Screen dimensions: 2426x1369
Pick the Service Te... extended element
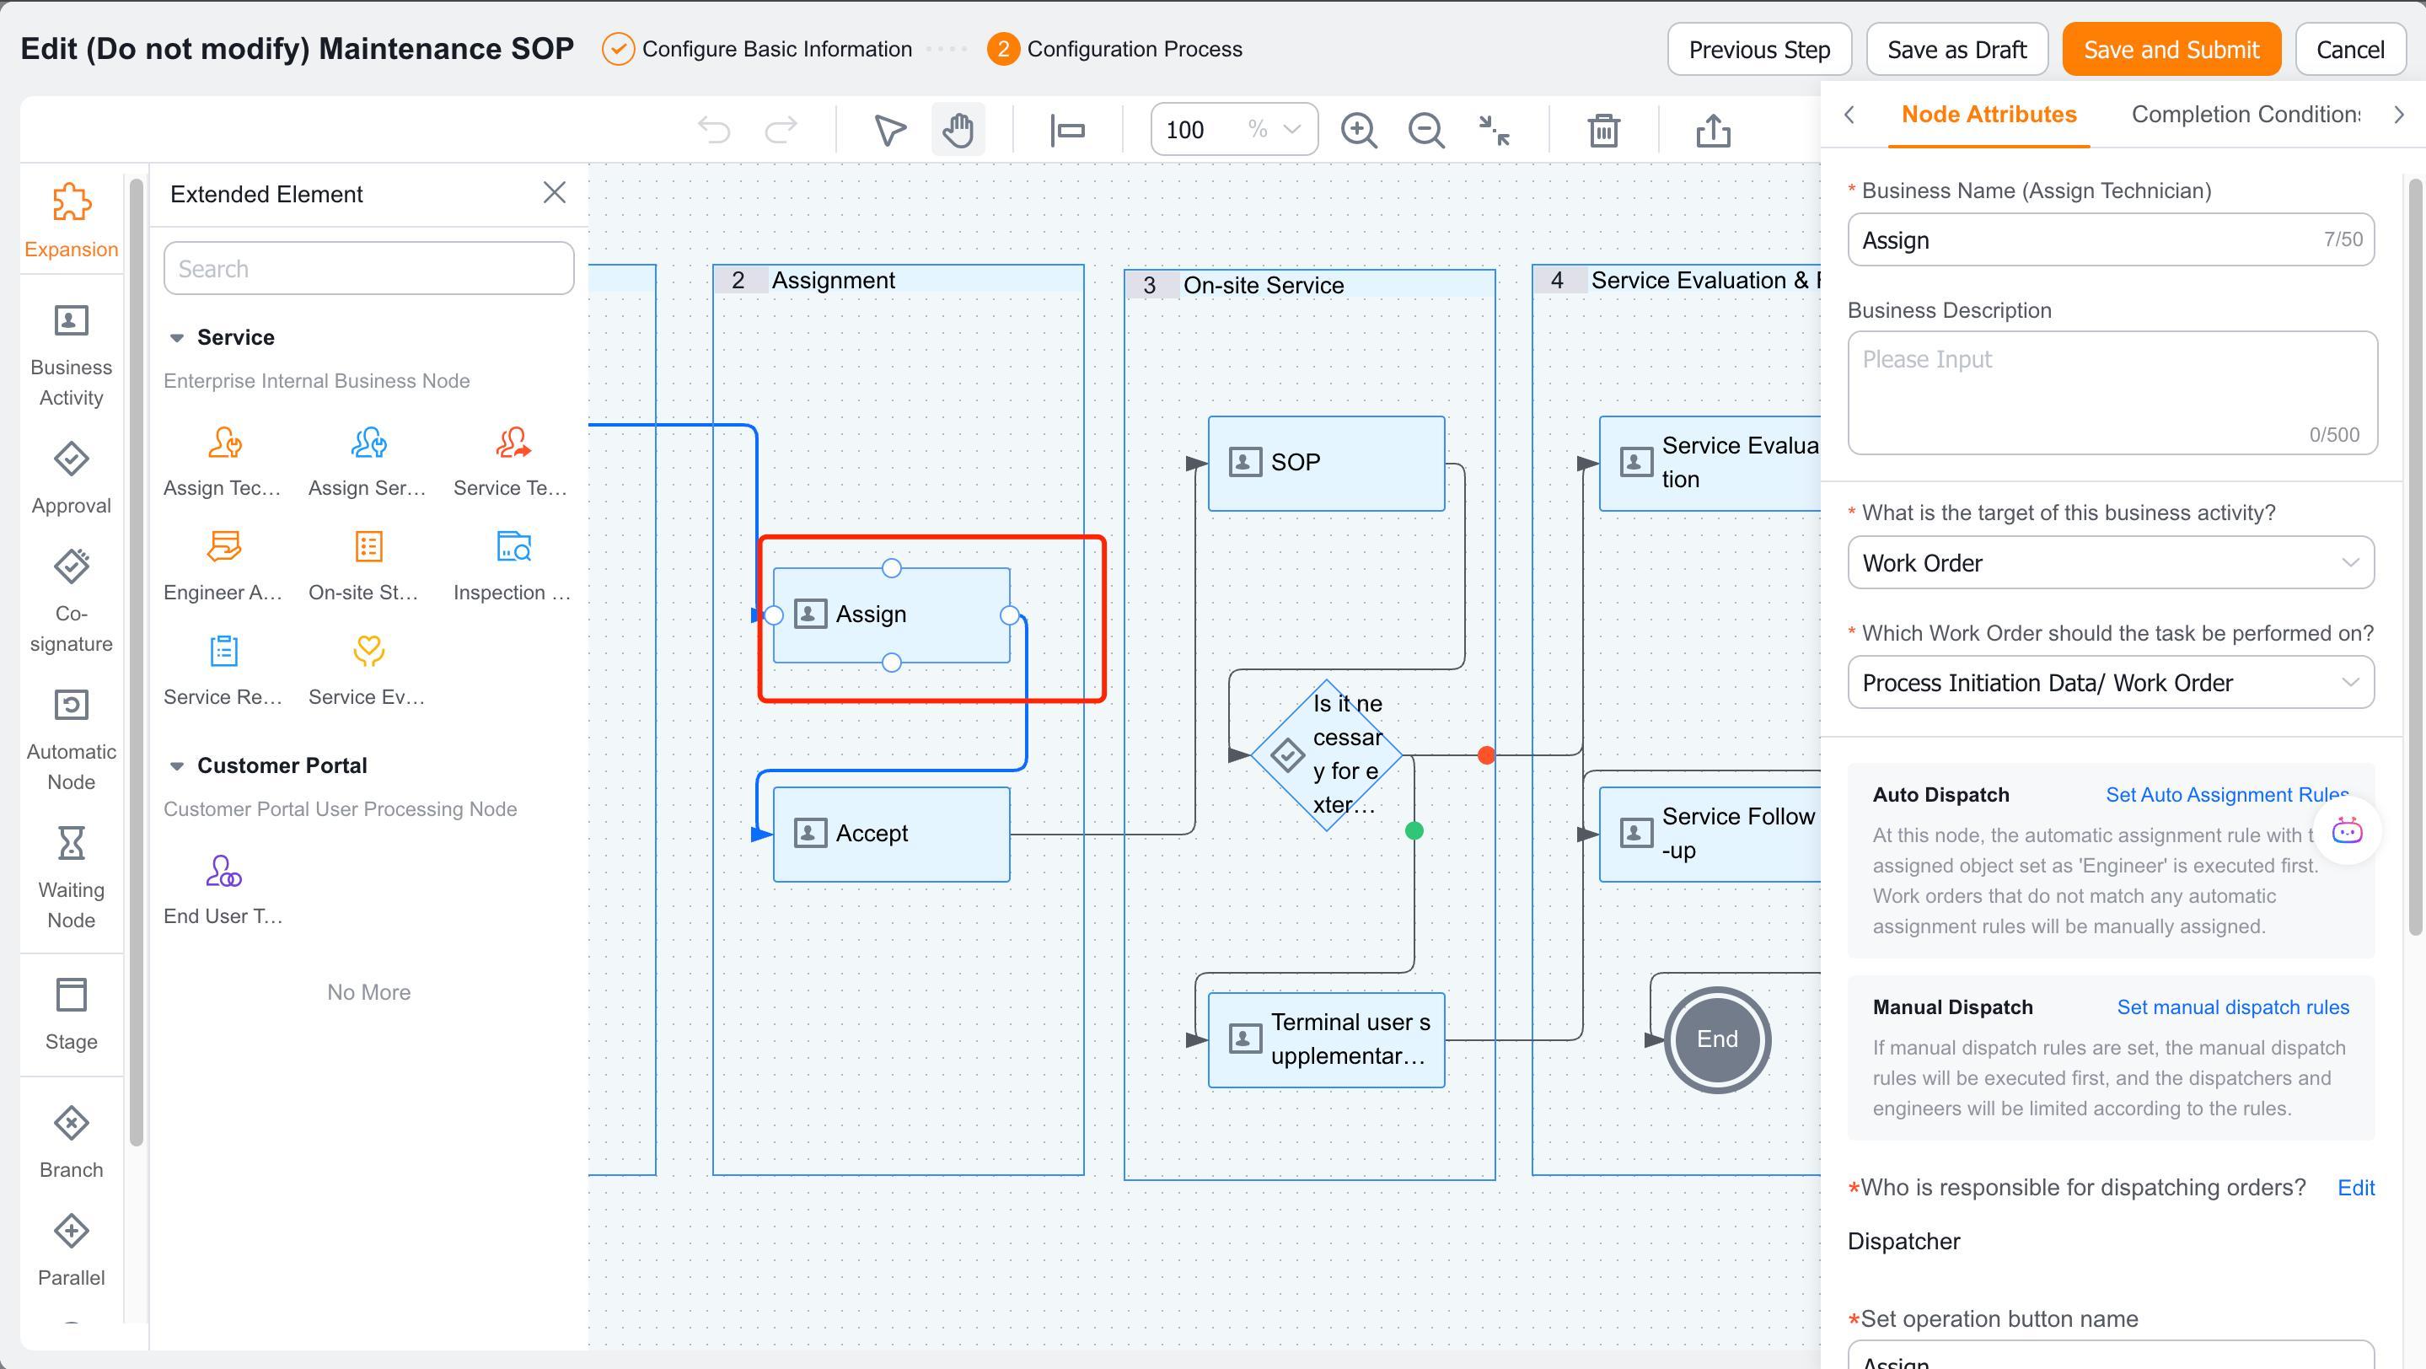tap(513, 461)
